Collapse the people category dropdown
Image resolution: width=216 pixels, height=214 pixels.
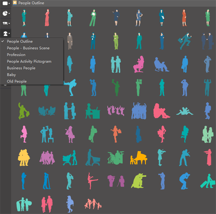(x=6, y=33)
